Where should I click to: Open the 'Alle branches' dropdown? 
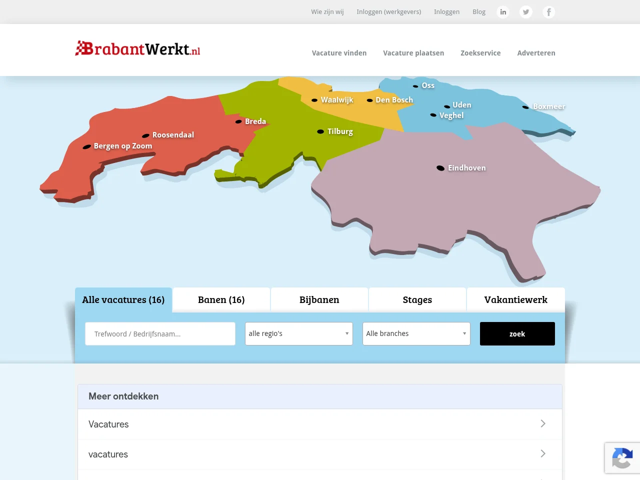pyautogui.click(x=416, y=333)
